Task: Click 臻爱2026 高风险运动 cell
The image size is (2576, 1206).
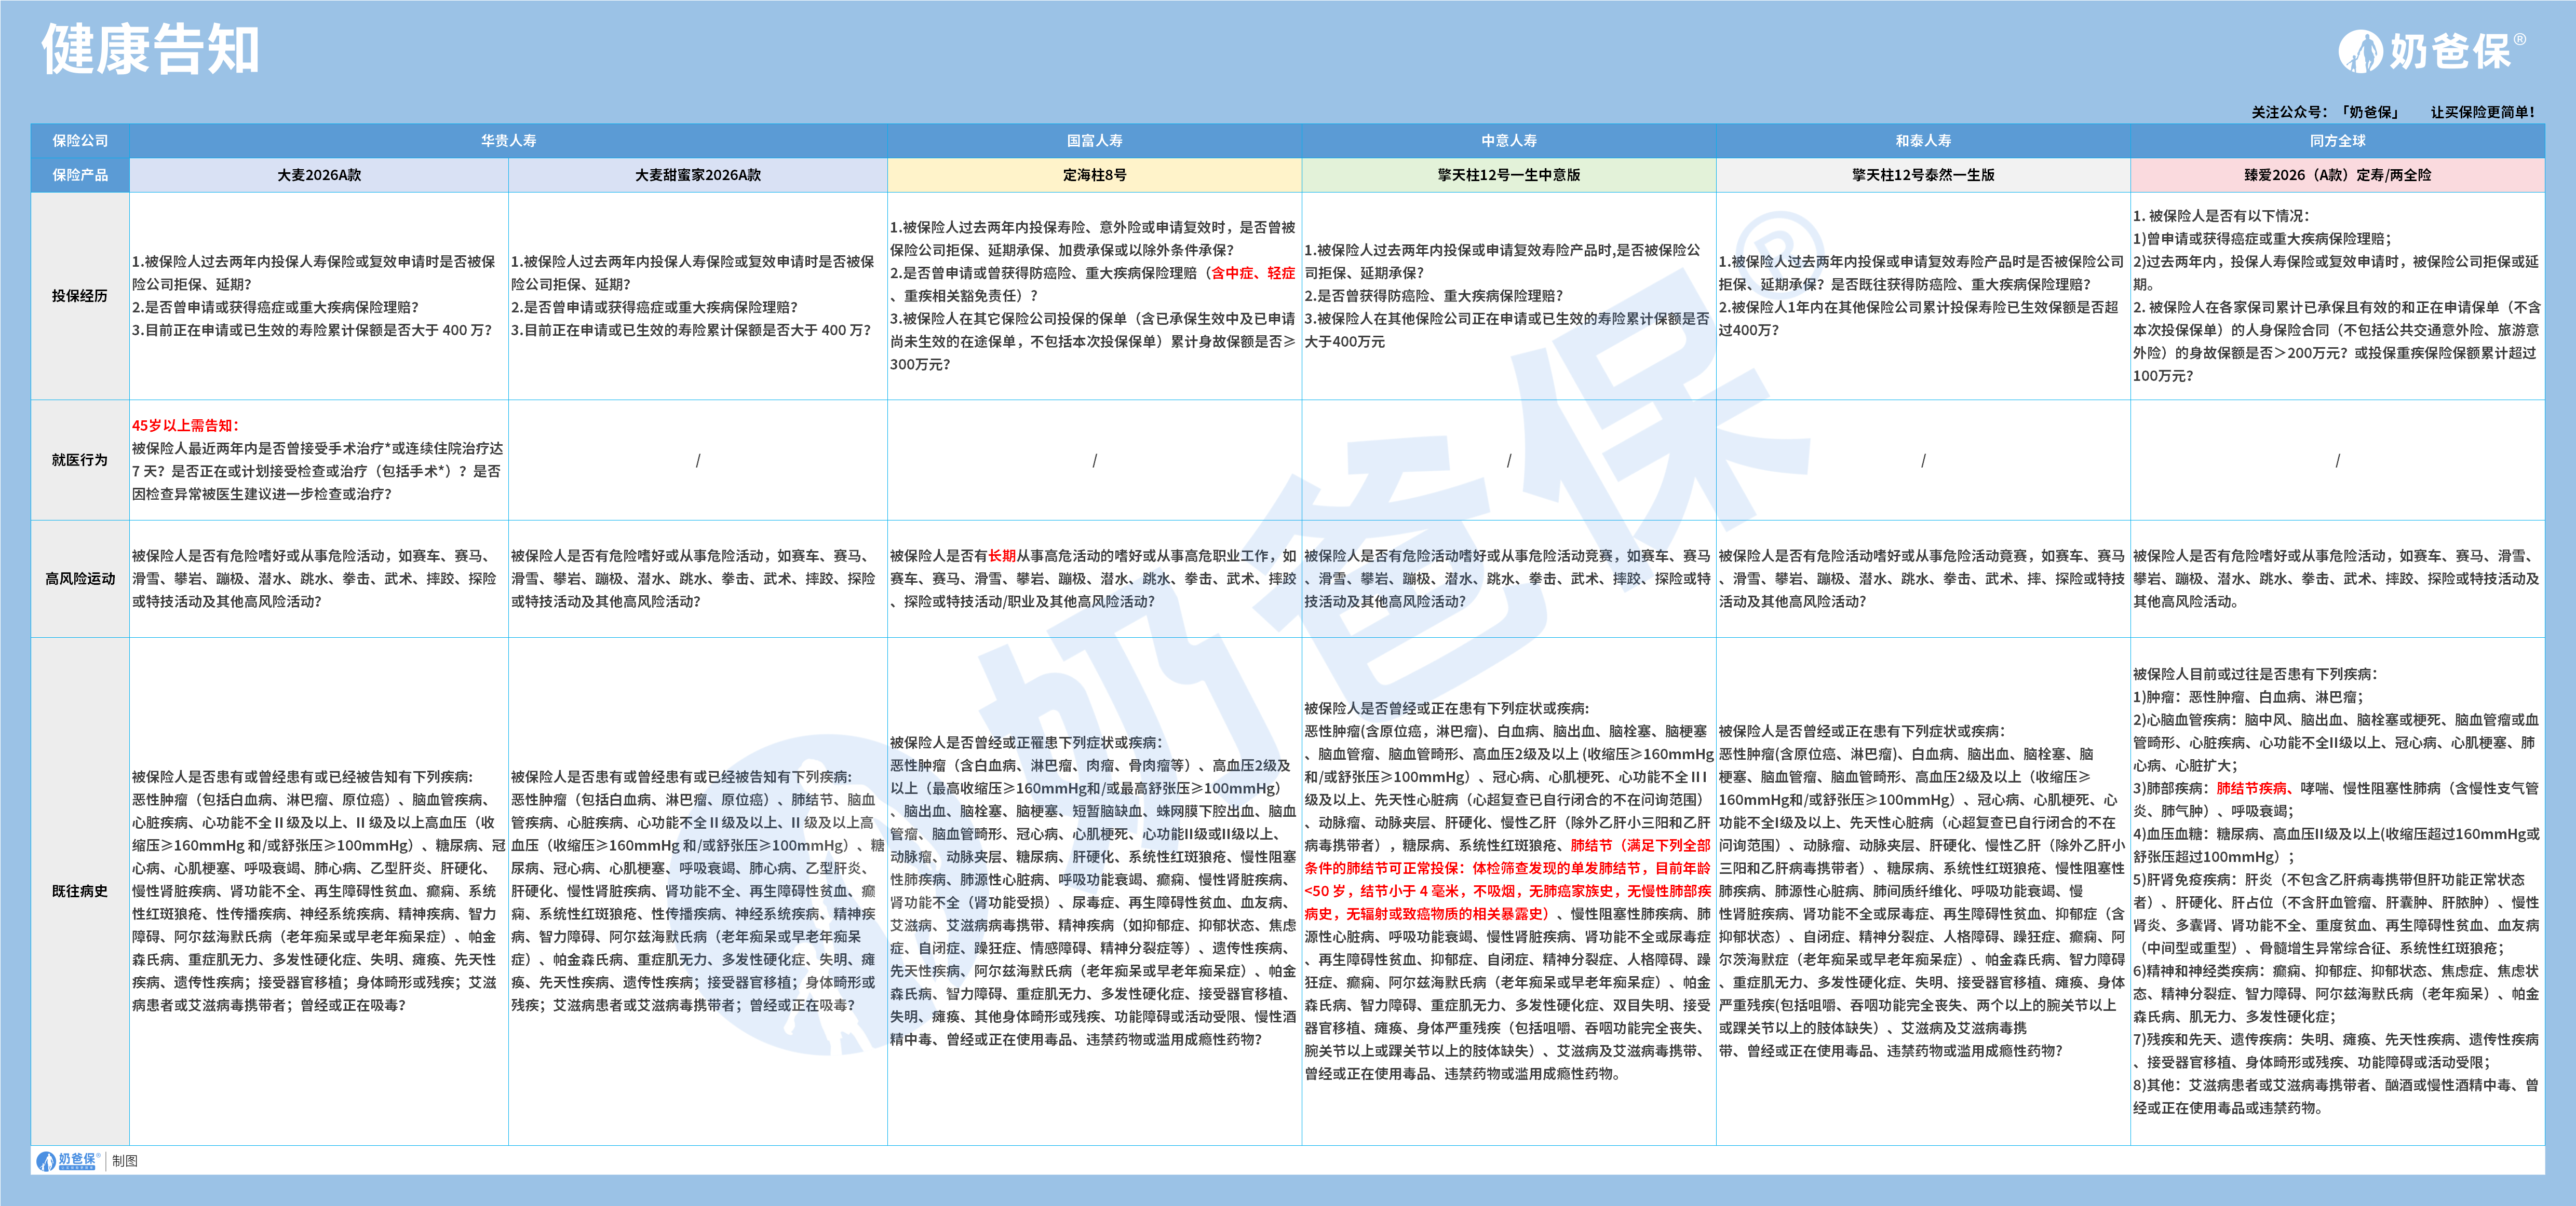Action: [x=2337, y=579]
